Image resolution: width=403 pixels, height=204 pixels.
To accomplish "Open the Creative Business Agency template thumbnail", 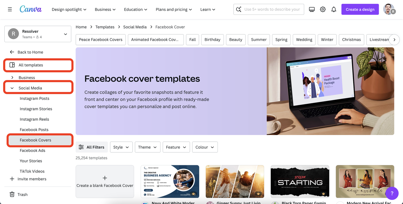I will (x=170, y=181).
